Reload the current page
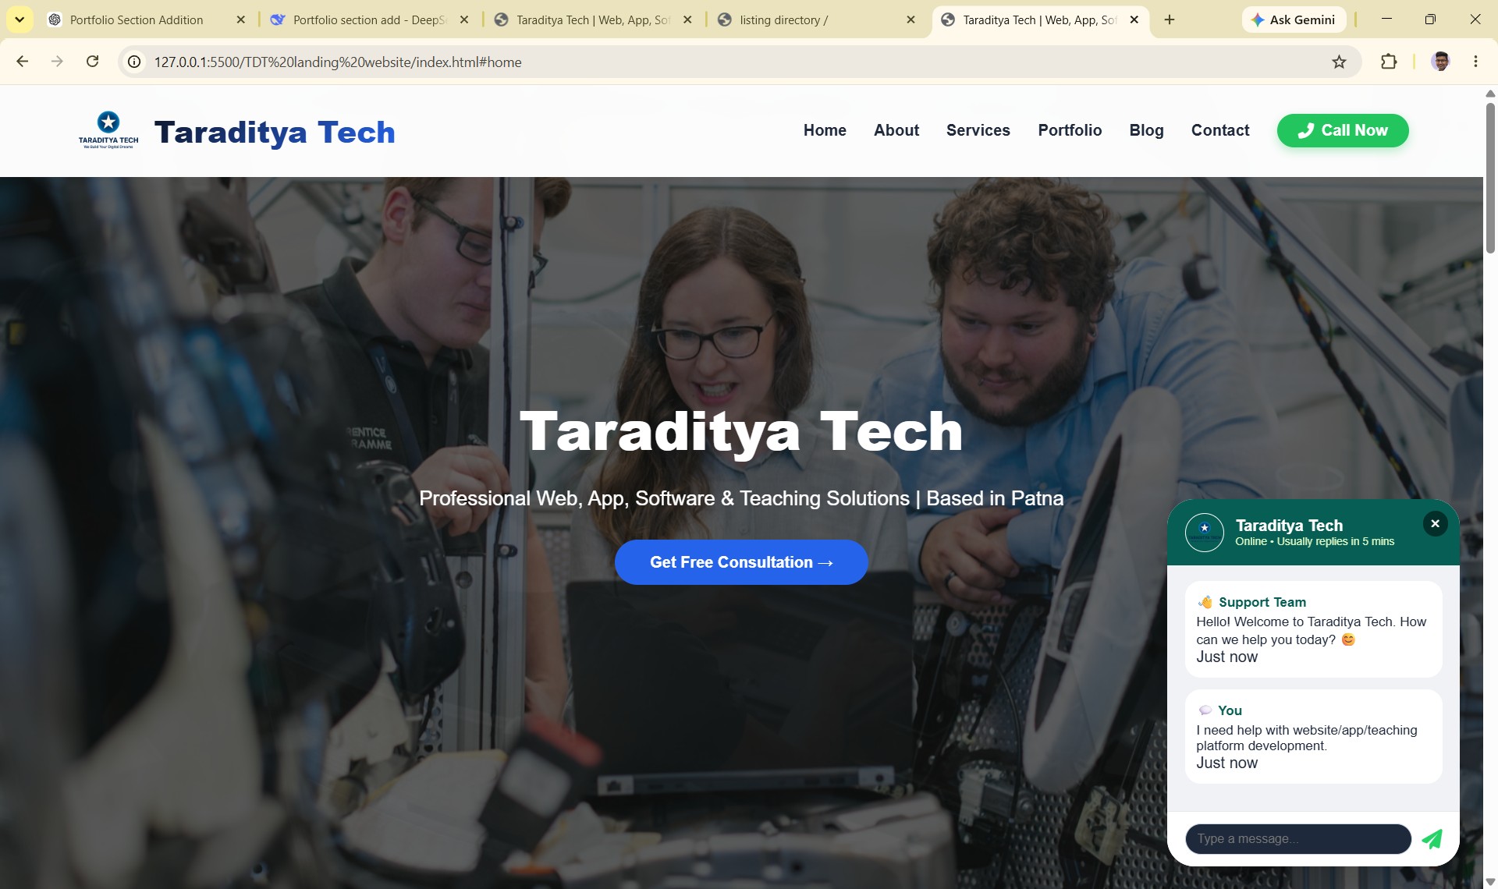This screenshot has height=889, width=1498. 92,62
